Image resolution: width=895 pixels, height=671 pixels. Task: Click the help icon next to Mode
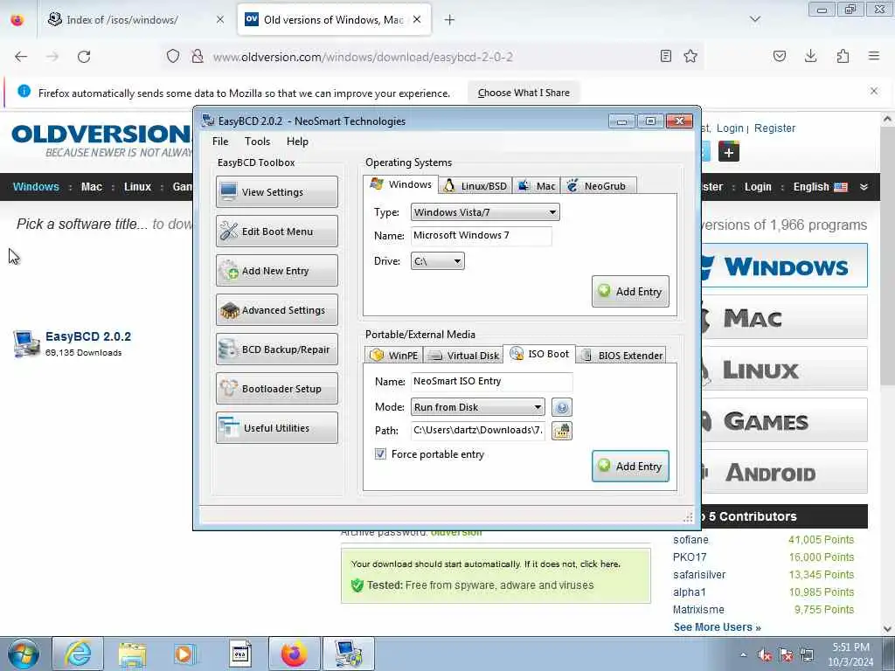click(x=562, y=407)
